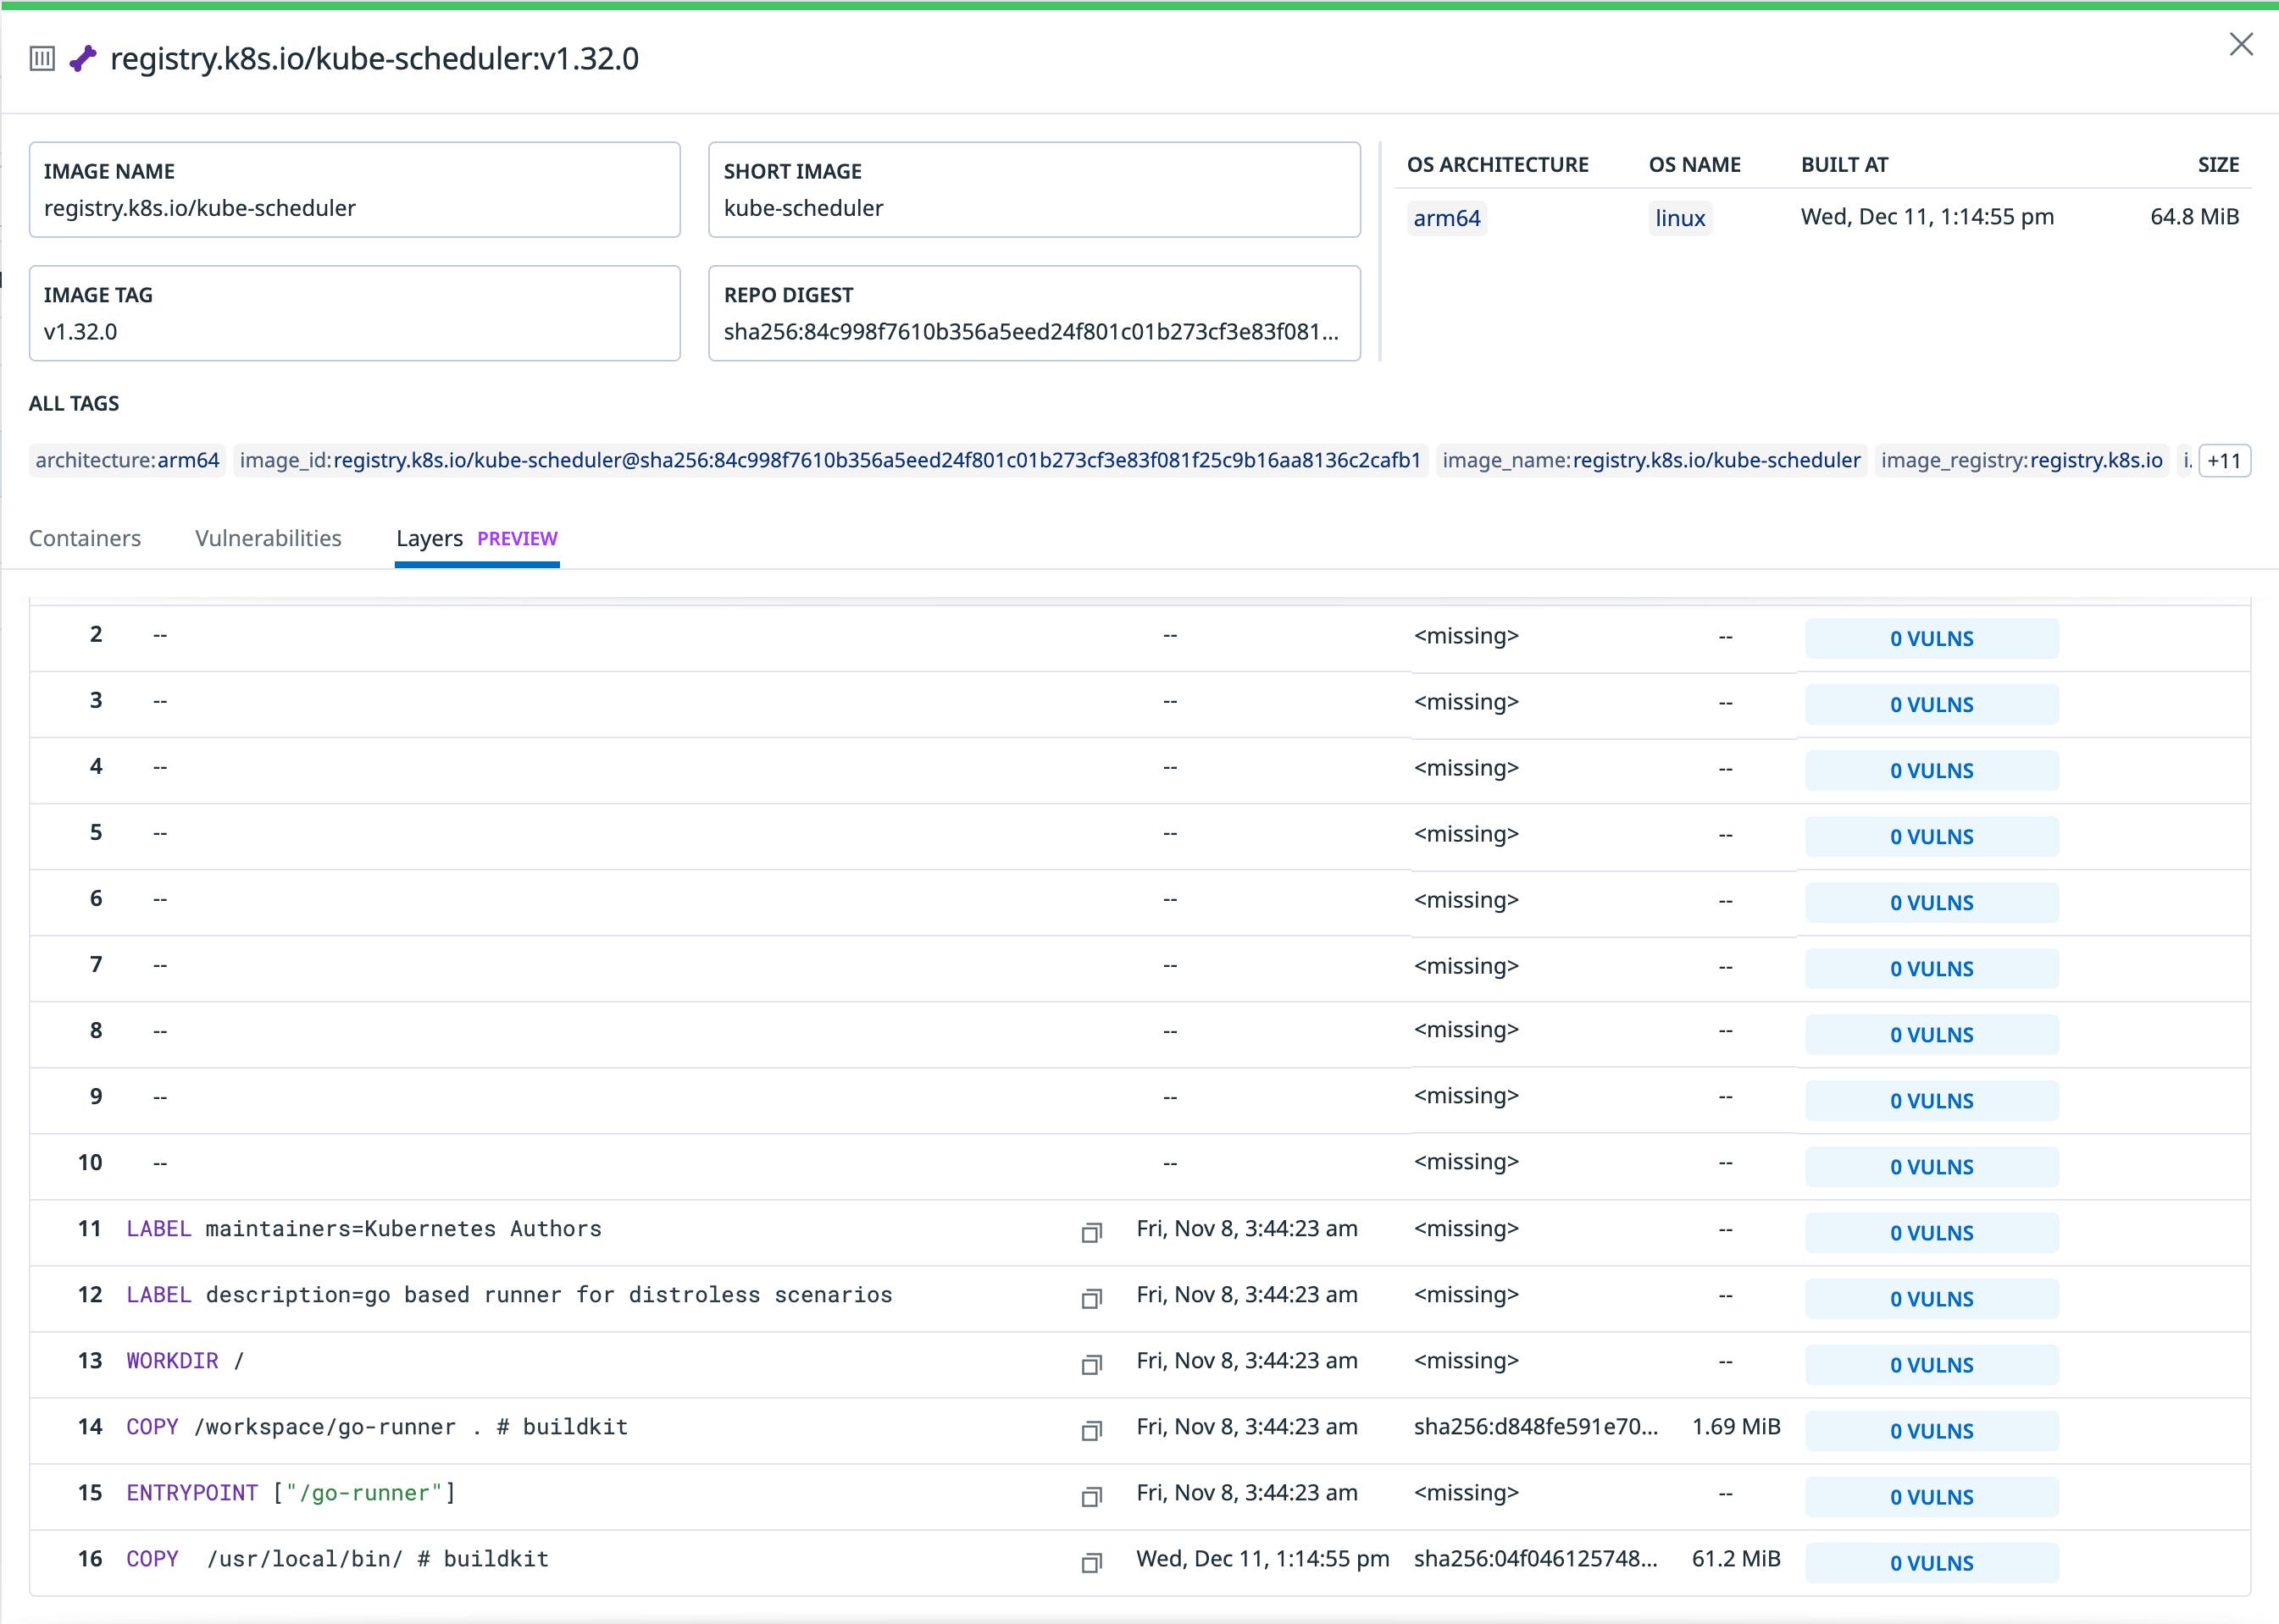View vulnerabilities for layer 14 COPY step

1931,1430
